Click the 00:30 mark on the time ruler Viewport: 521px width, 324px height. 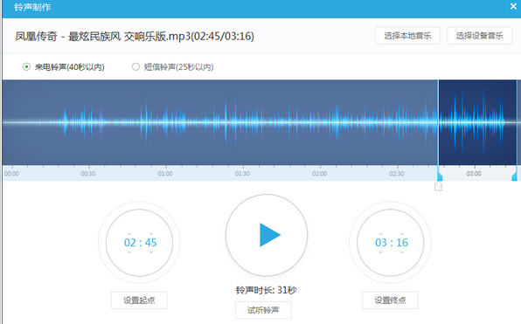pos(88,174)
